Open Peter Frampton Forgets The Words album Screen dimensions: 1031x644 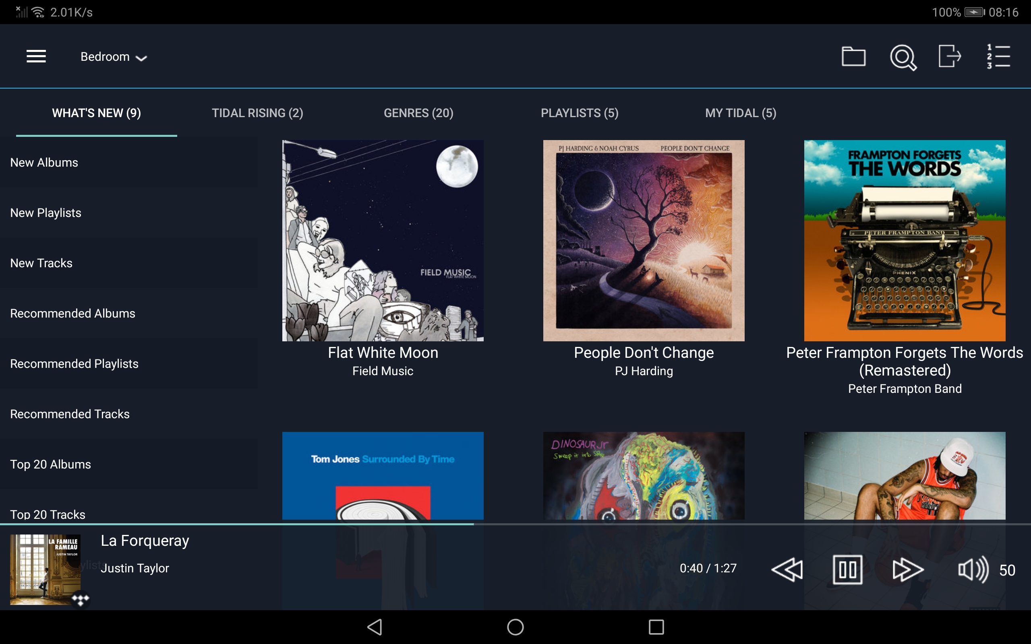(904, 240)
